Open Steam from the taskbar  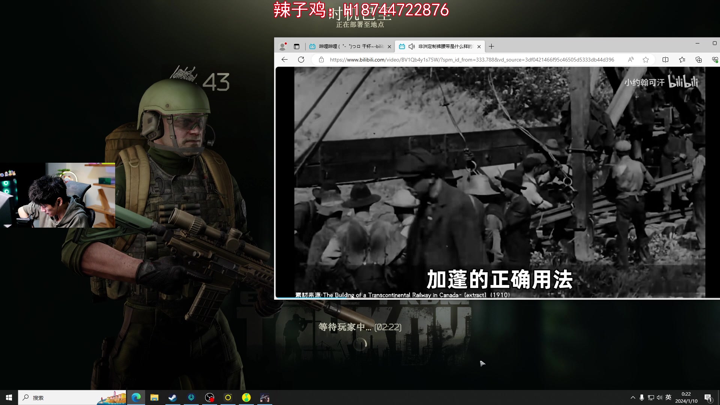tap(173, 397)
